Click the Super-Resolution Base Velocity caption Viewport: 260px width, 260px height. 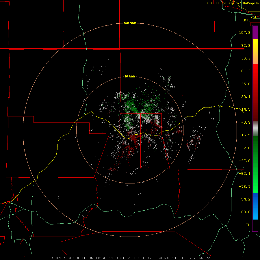pos(131,258)
